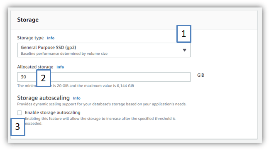Click the 'GiB' unit label
This screenshot has width=269, height=151.
(201, 75)
